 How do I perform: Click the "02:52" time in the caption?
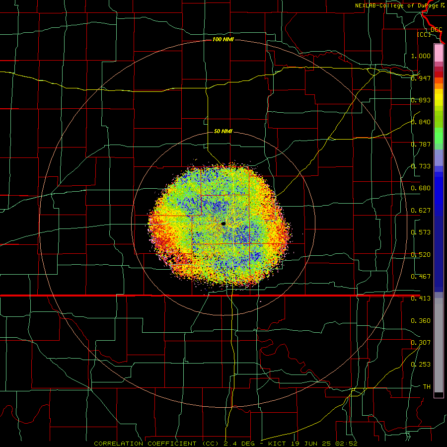click(x=346, y=444)
